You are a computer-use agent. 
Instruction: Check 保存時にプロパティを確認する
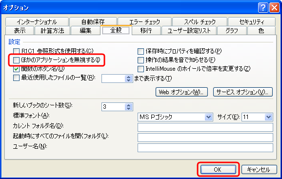(x=141, y=51)
